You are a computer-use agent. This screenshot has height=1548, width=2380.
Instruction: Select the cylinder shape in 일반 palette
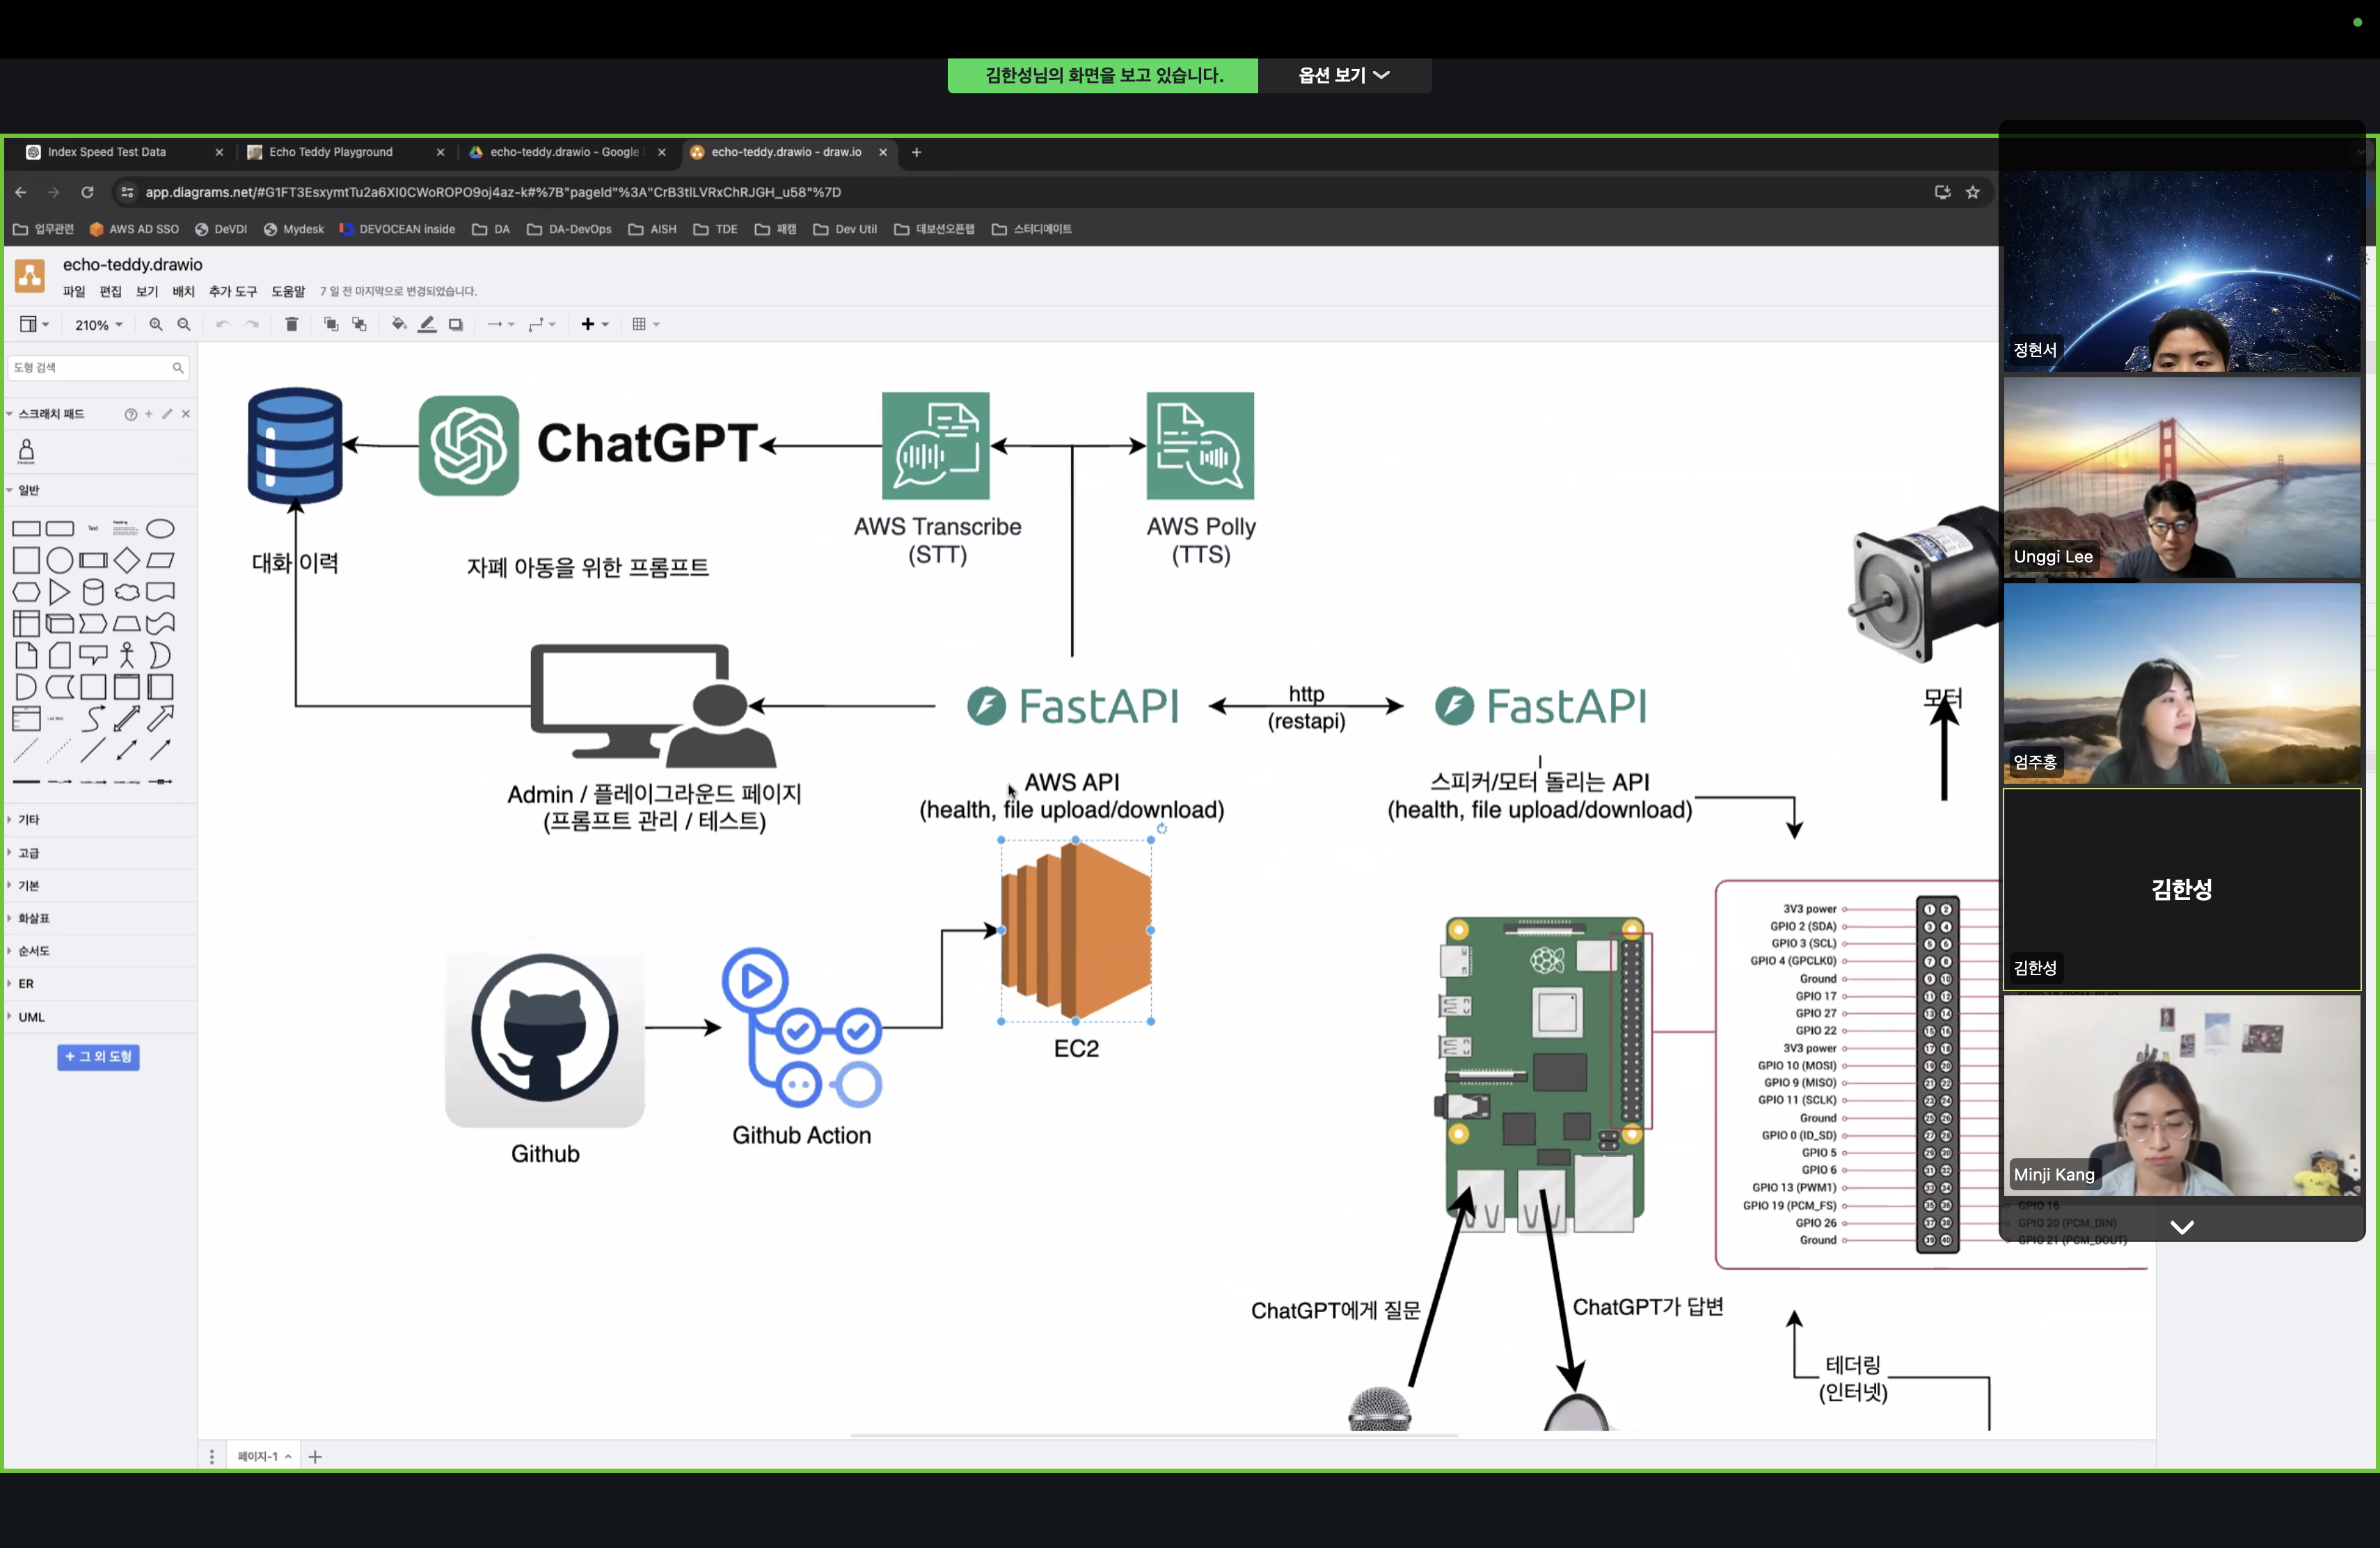point(93,592)
